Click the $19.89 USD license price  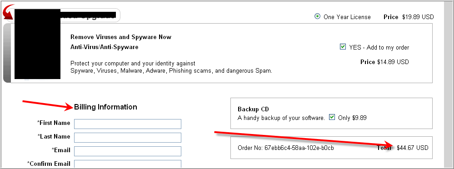pos(418,17)
